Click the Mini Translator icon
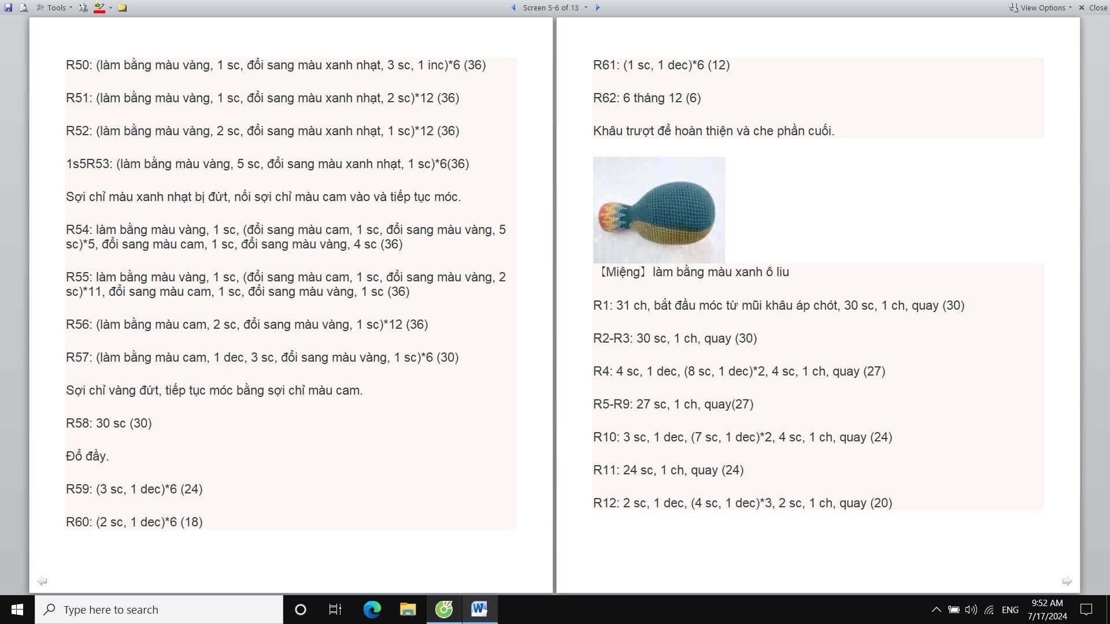The width and height of the screenshot is (1110, 624). click(x=83, y=8)
